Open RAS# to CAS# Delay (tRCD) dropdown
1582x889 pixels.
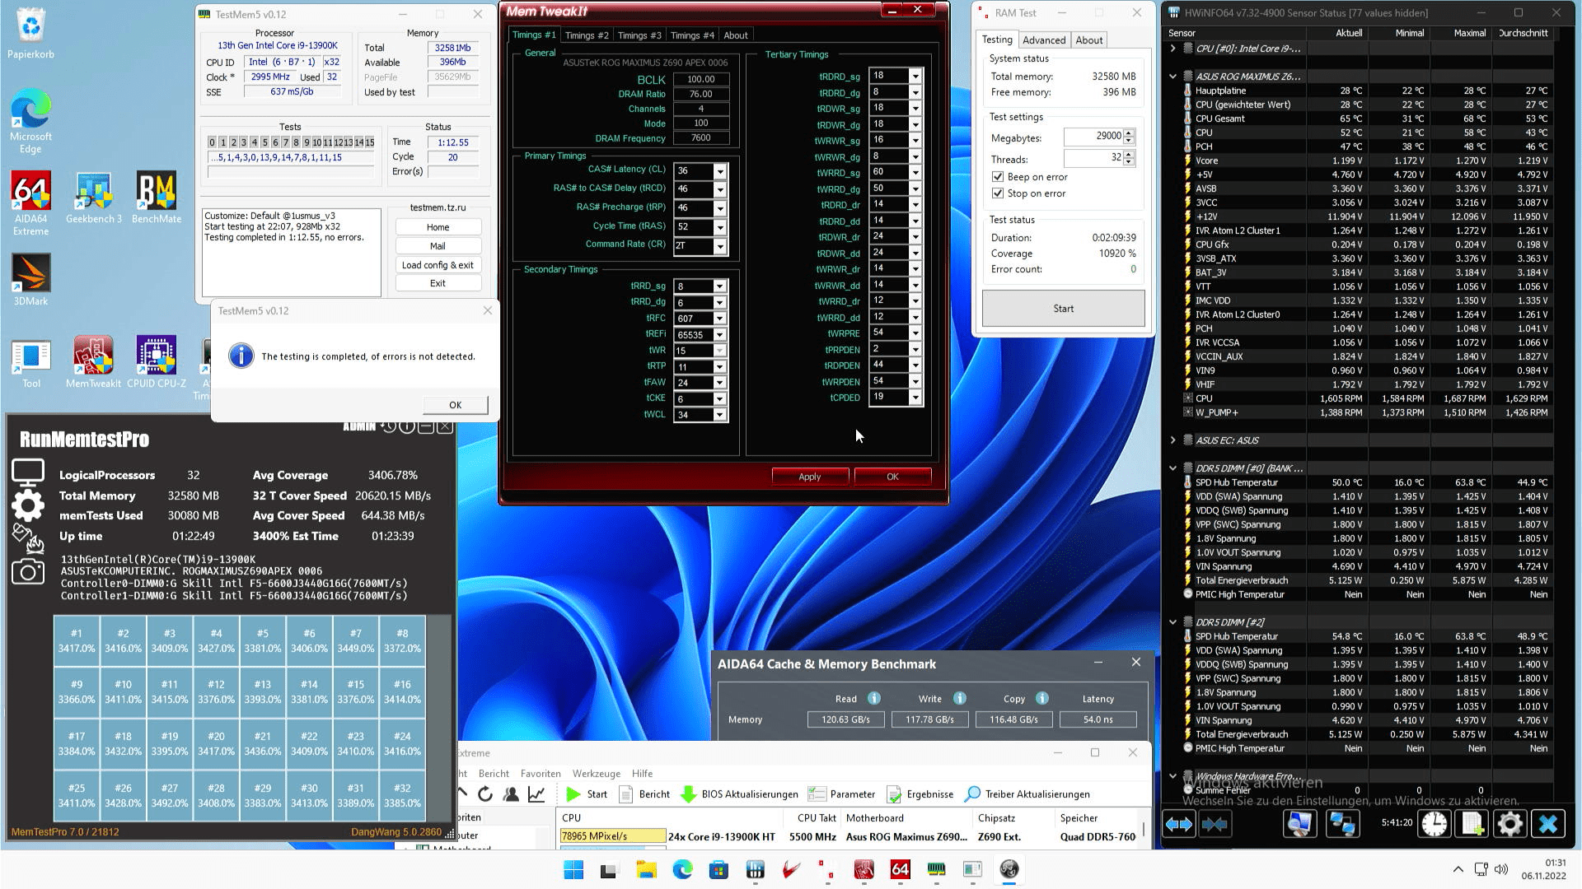[720, 189]
